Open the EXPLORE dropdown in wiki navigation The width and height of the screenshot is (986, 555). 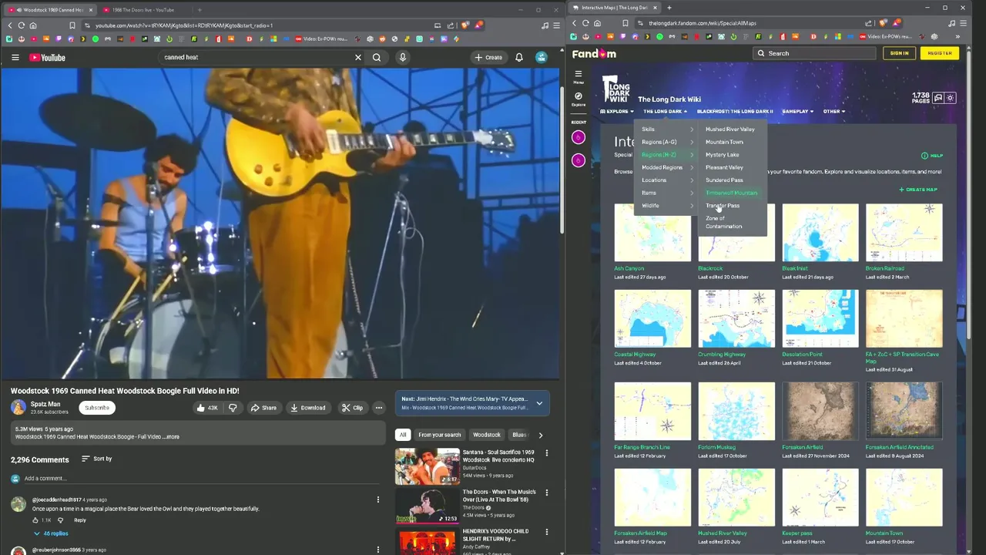(x=617, y=111)
